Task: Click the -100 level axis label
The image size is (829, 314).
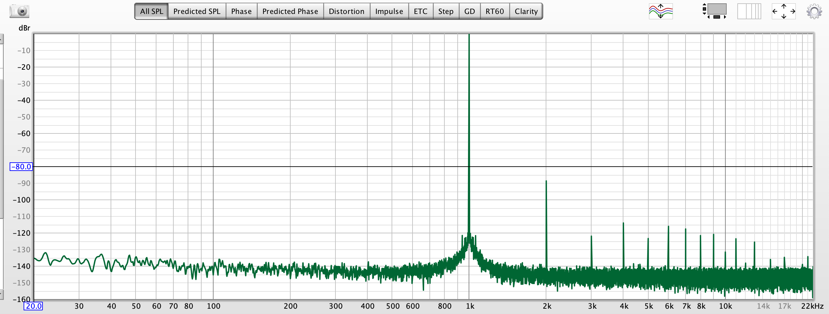Action: [x=22, y=200]
